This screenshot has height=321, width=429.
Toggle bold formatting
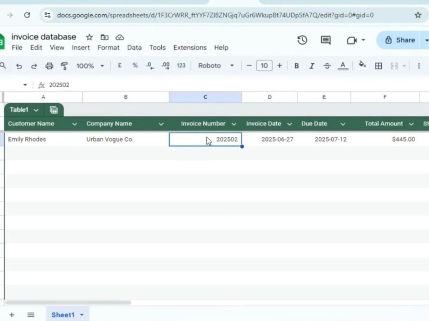[x=296, y=66]
